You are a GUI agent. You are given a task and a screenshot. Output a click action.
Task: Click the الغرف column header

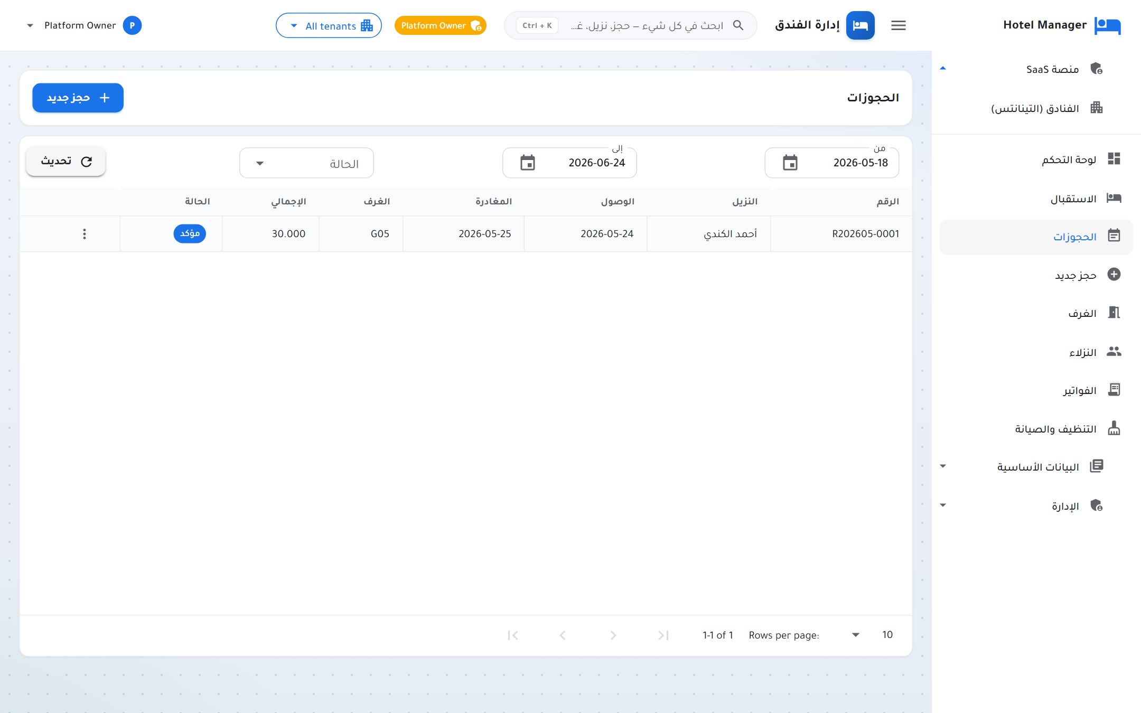(377, 201)
